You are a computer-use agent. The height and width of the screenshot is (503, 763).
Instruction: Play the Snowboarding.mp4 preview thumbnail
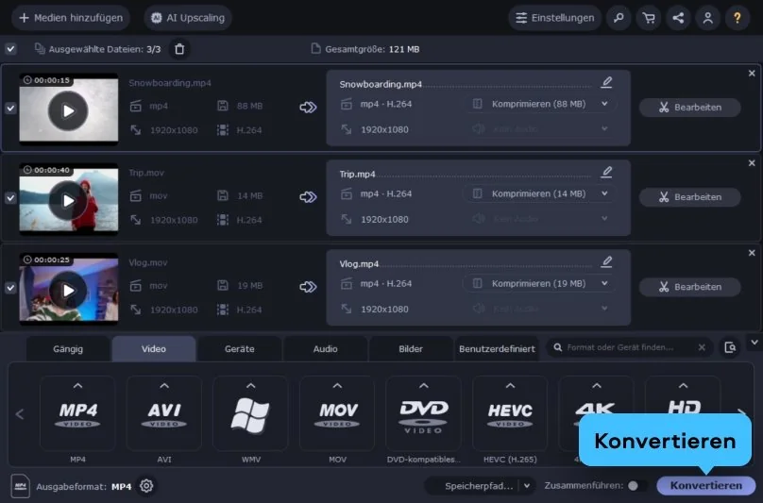click(68, 111)
